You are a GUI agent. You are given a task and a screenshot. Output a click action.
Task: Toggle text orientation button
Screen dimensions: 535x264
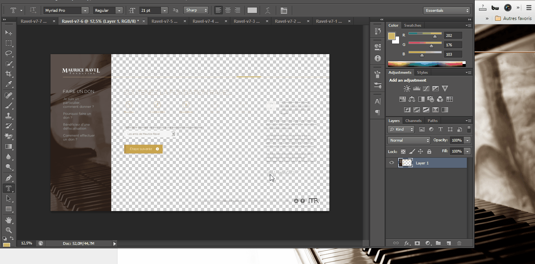pos(33,10)
